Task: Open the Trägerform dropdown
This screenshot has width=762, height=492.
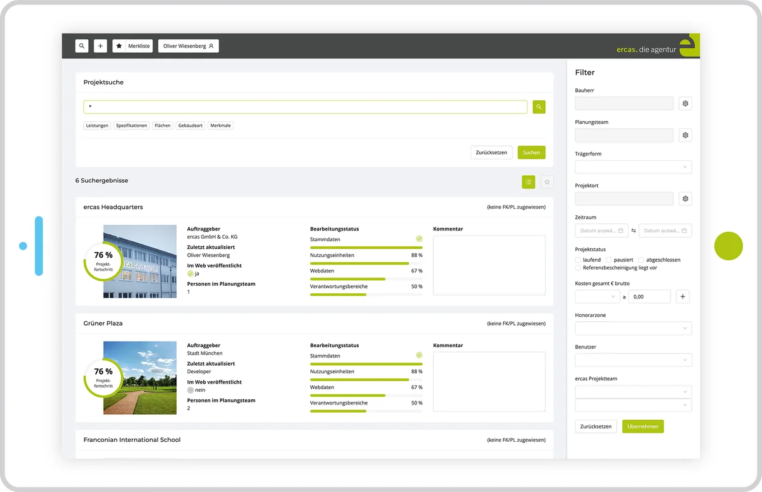Action: pos(633,166)
